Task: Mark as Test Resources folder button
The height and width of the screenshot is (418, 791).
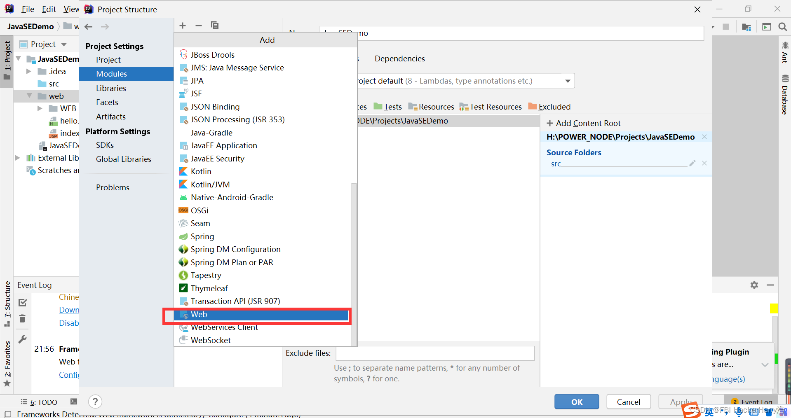Action: click(491, 107)
